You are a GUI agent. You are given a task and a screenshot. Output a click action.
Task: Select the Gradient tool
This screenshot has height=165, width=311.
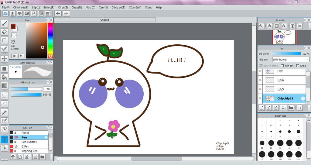pos(4,86)
